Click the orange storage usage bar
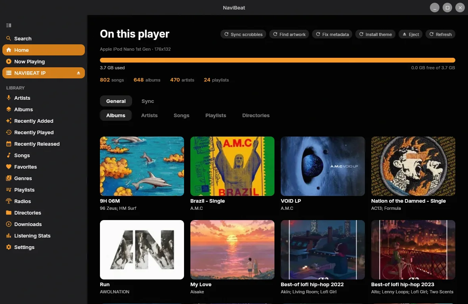468x304 pixels. click(x=278, y=60)
